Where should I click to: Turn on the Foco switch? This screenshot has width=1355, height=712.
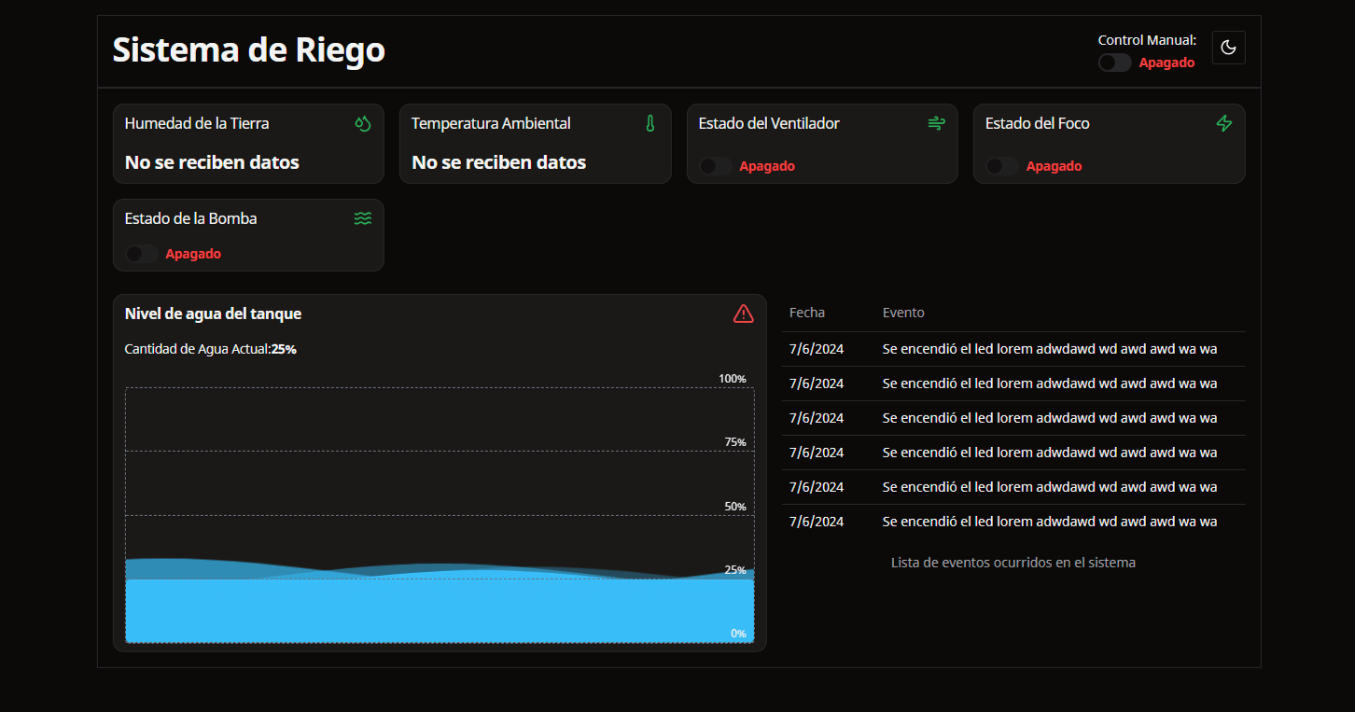(1002, 166)
